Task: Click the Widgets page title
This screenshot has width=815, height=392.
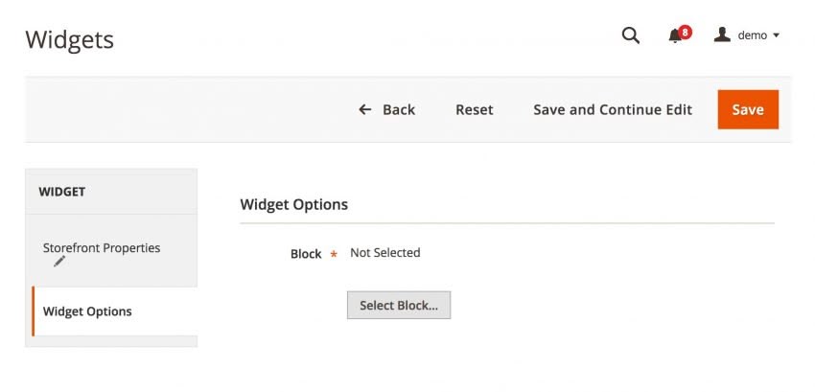Action: [x=69, y=39]
